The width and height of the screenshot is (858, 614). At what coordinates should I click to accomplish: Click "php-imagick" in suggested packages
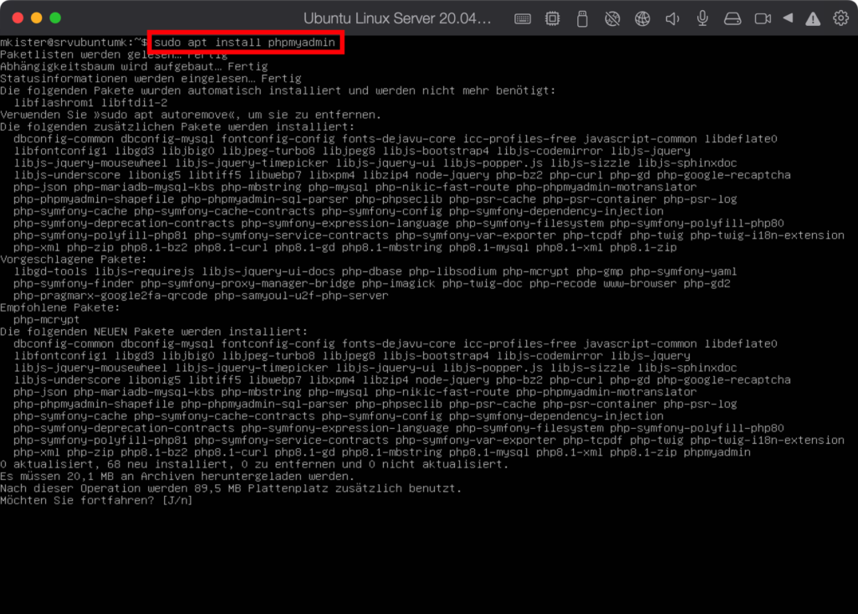click(x=398, y=283)
